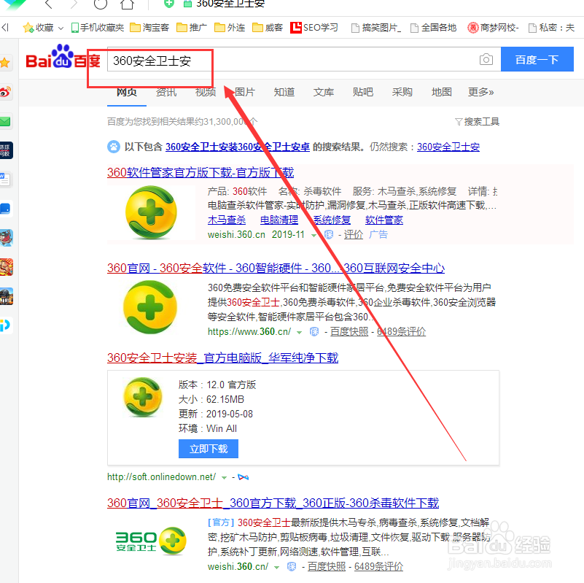Viewport: 584px width, 583px height.
Task: Open the 私密 bookmark
Action: pos(552,28)
